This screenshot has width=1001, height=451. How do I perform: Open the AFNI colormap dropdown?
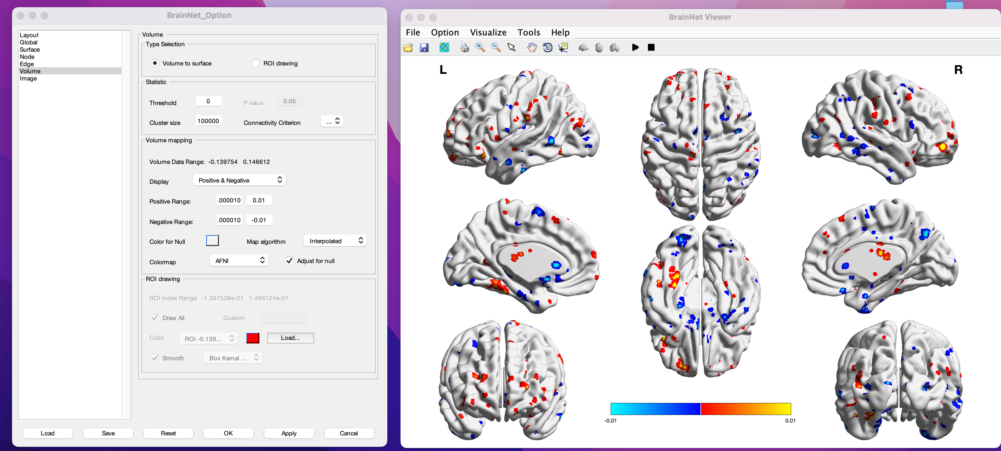(239, 261)
